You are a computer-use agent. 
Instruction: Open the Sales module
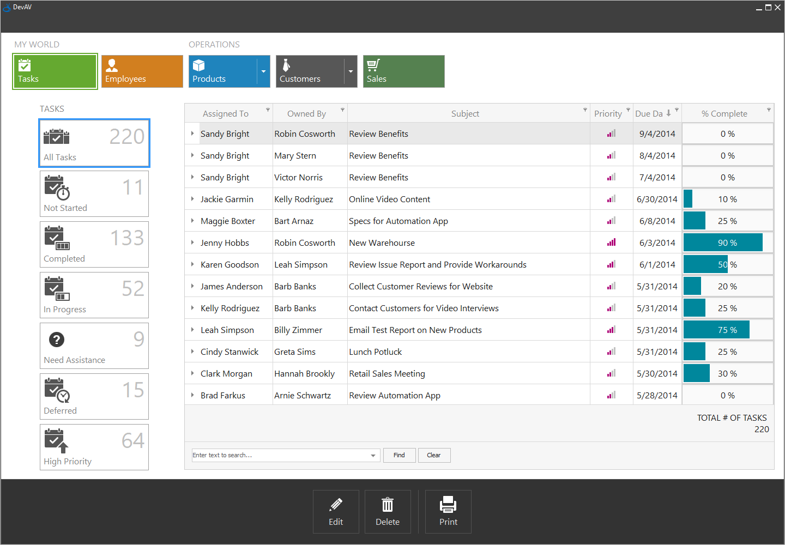point(403,71)
